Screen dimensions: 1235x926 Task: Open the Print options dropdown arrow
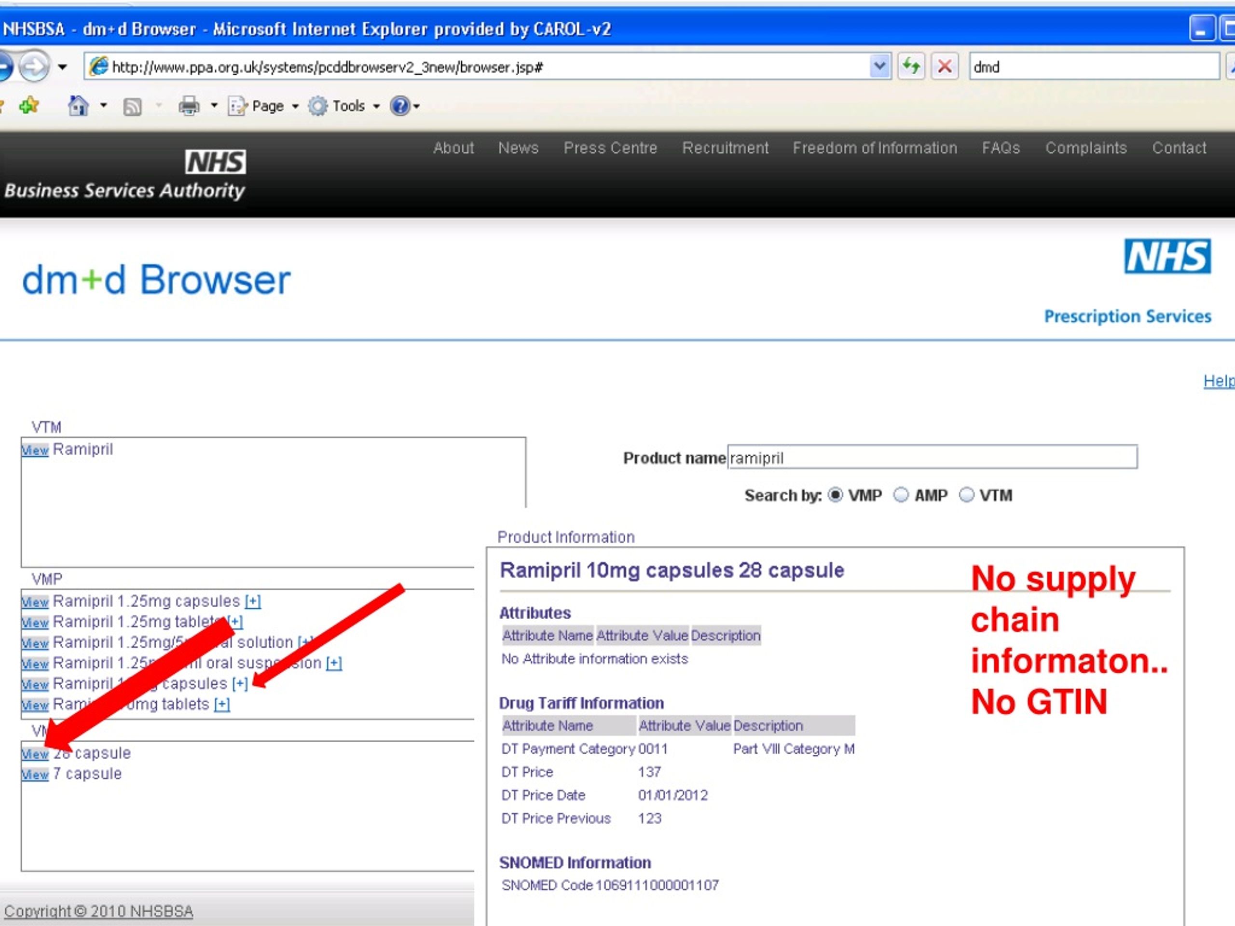point(214,106)
